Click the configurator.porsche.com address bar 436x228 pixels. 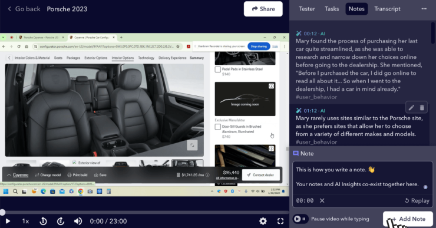pyautogui.click(x=107, y=47)
